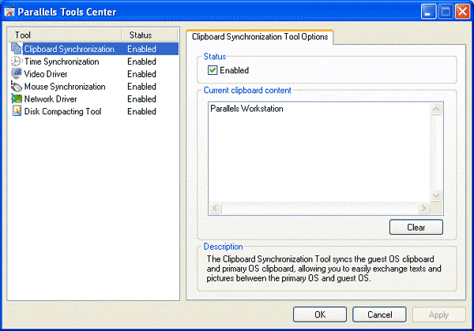
Task: Click the Mouse Synchronization icon
Action: [x=17, y=87]
